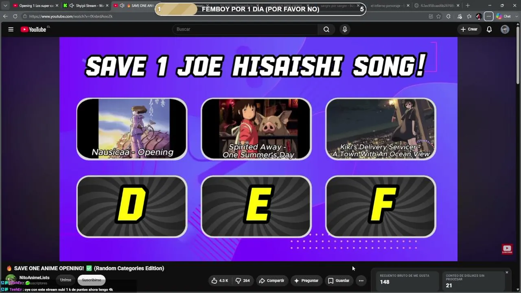Subscribe using the Suscribirse button

[x=92, y=280]
